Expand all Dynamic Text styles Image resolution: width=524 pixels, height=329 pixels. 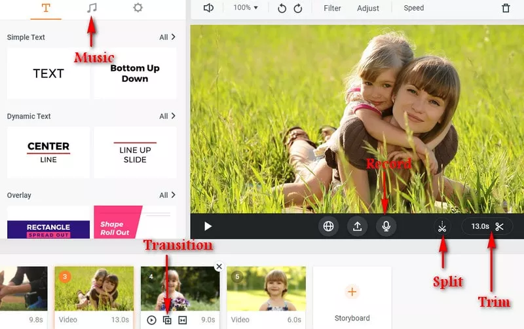click(167, 116)
